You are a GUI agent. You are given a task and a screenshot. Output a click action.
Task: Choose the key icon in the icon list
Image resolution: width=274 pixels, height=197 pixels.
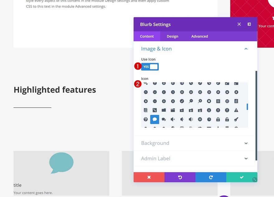pyautogui.click(x=236, y=120)
